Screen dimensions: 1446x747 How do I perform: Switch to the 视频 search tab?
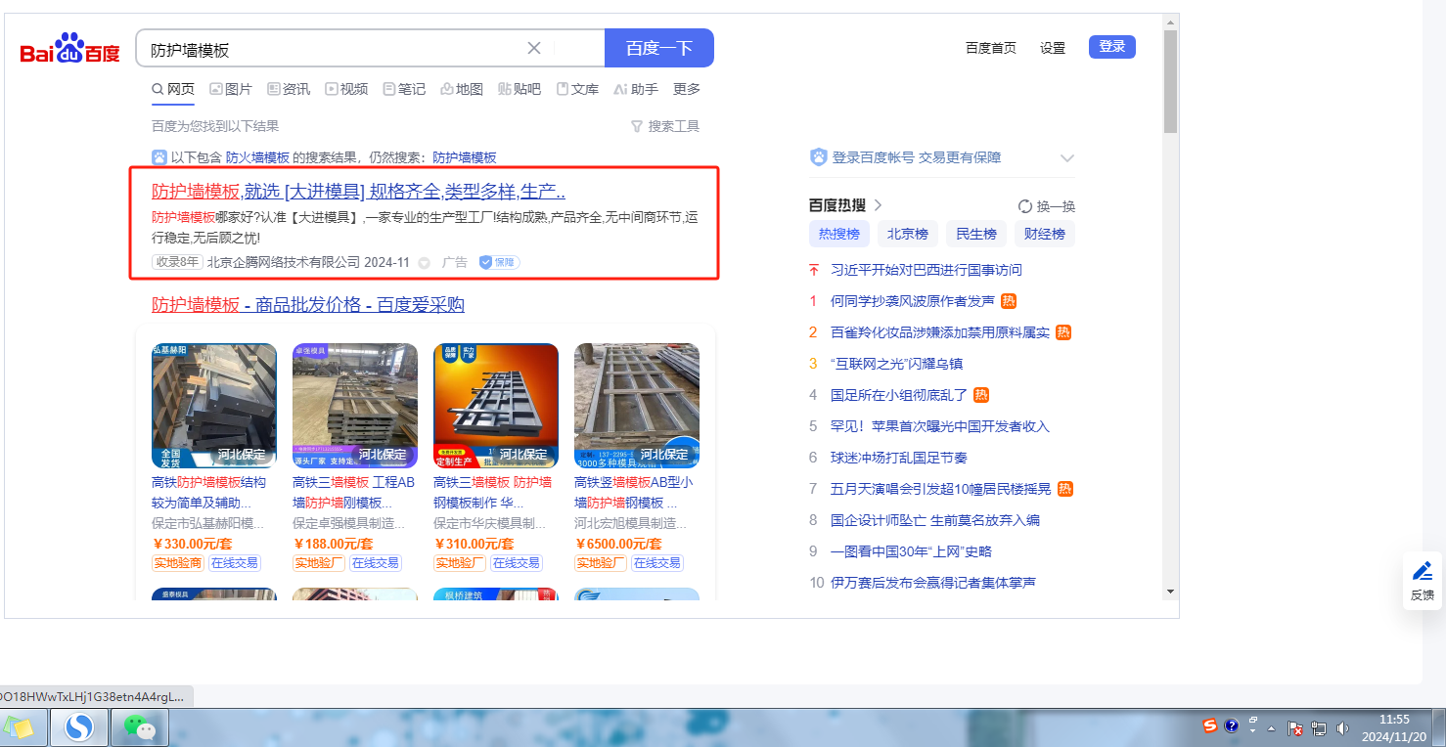pyautogui.click(x=346, y=89)
